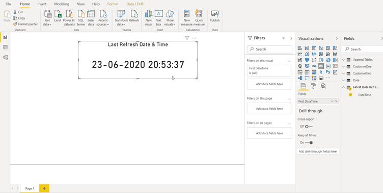Select the Python visual icon
The image size is (383, 193).
tap(328, 72)
